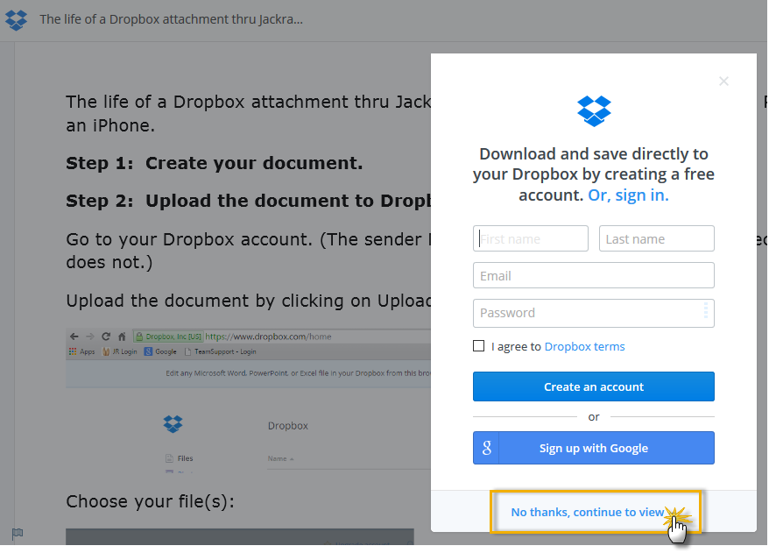Viewport: 769px width, 553px height.
Task: Open the Dropbox terms link
Action: tap(584, 346)
